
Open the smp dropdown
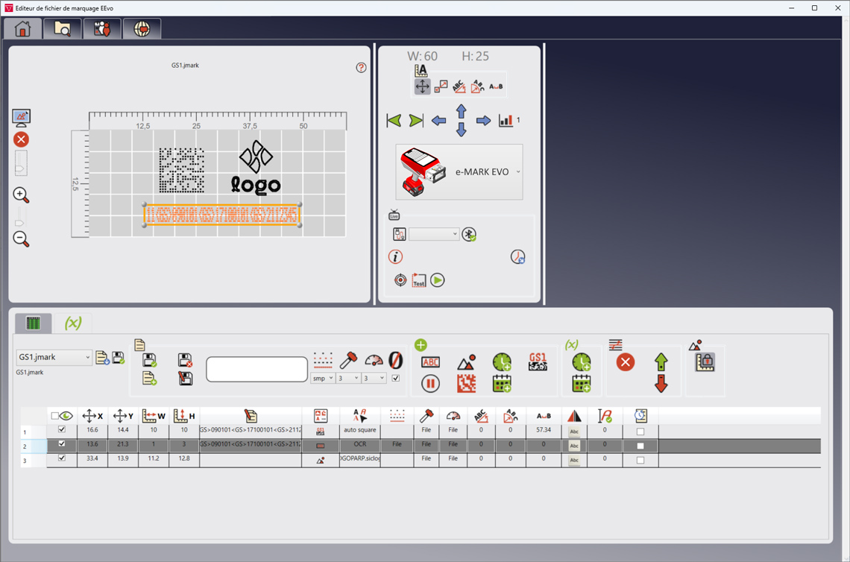[322, 379]
